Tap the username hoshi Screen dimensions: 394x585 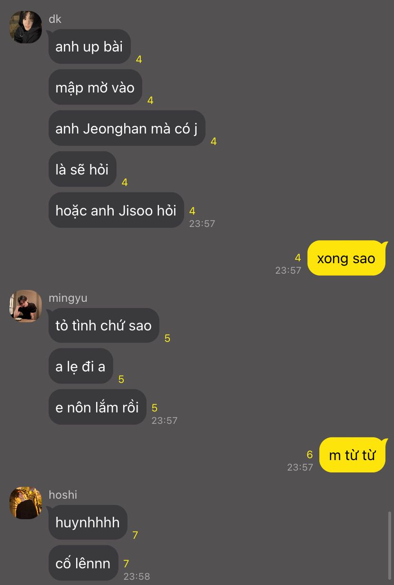pyautogui.click(x=63, y=495)
